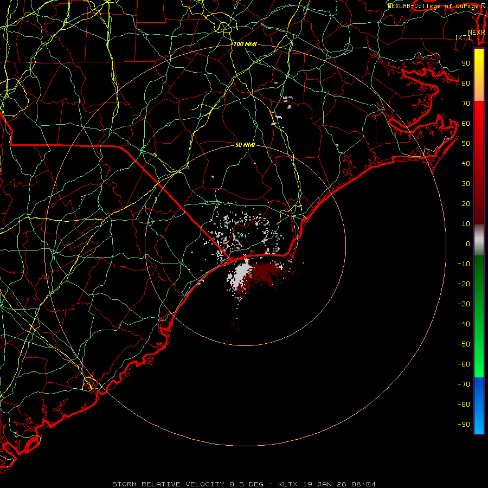Click the 40 value on velocity scale
Screen dimensions: 488x488
click(x=466, y=163)
